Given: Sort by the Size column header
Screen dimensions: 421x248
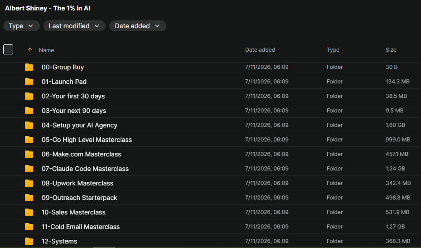Looking at the screenshot, I should 391,50.
